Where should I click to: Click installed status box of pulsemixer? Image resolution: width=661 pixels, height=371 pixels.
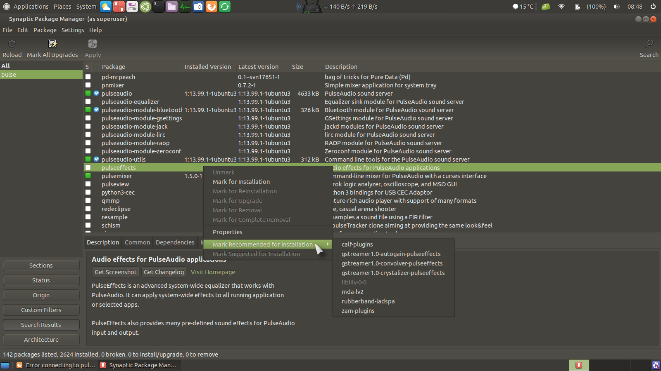(88, 176)
